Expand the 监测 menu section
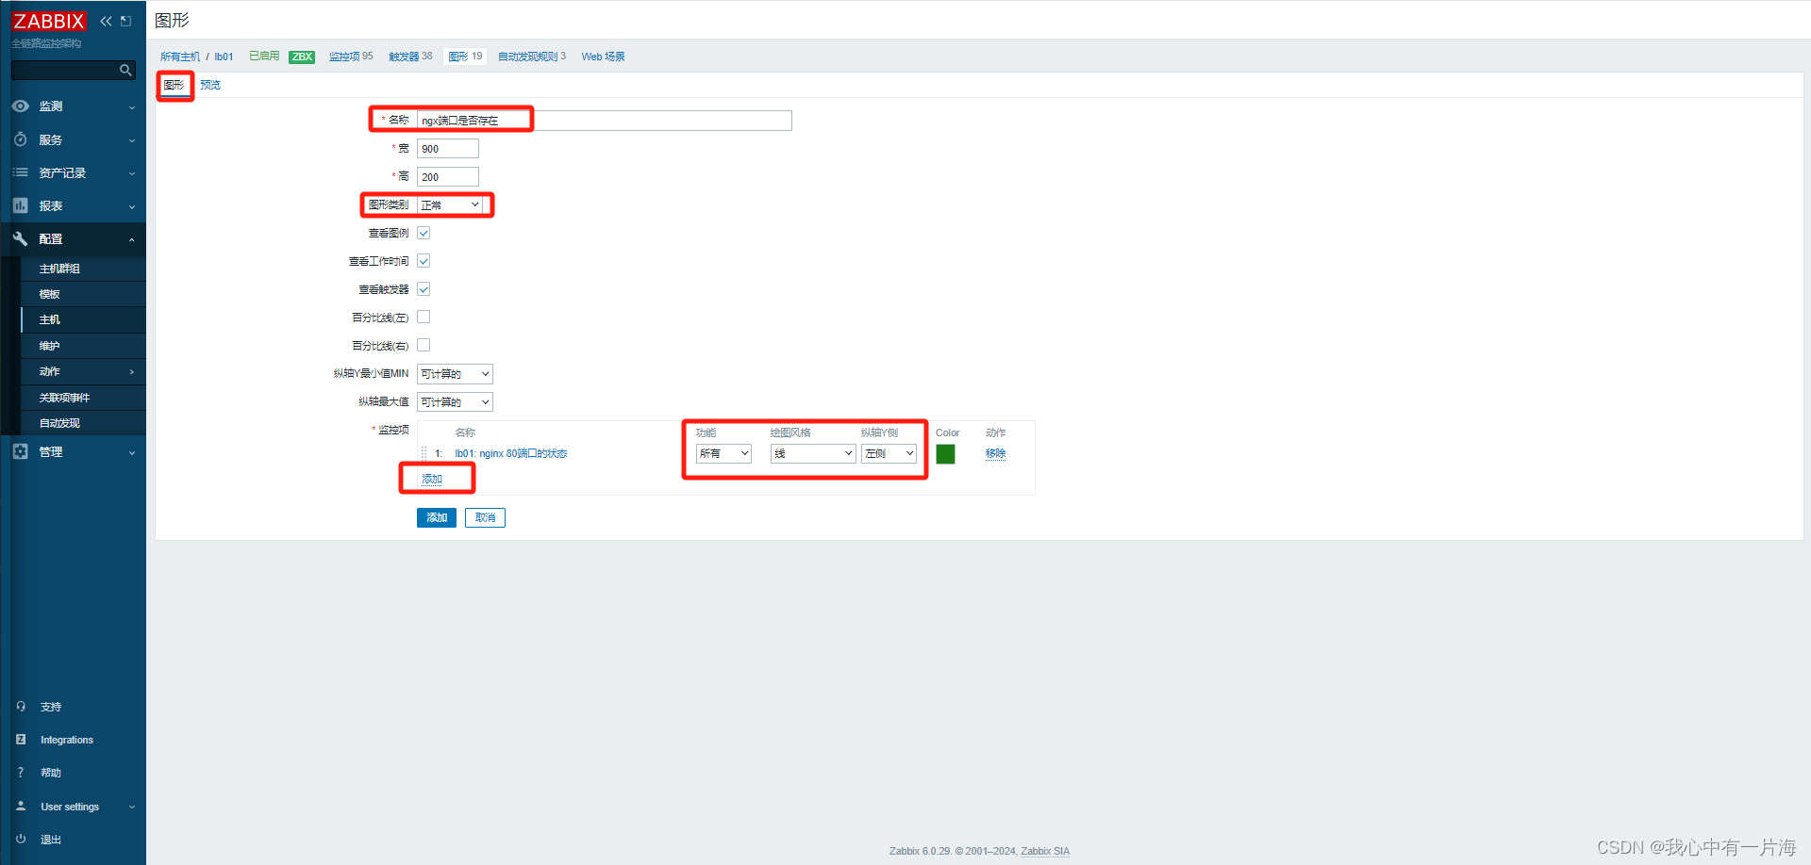This screenshot has height=865, width=1811. pyautogui.click(x=131, y=107)
